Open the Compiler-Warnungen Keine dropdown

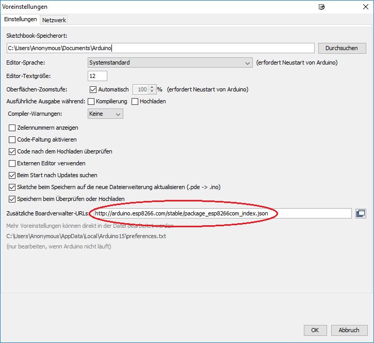tap(105, 114)
